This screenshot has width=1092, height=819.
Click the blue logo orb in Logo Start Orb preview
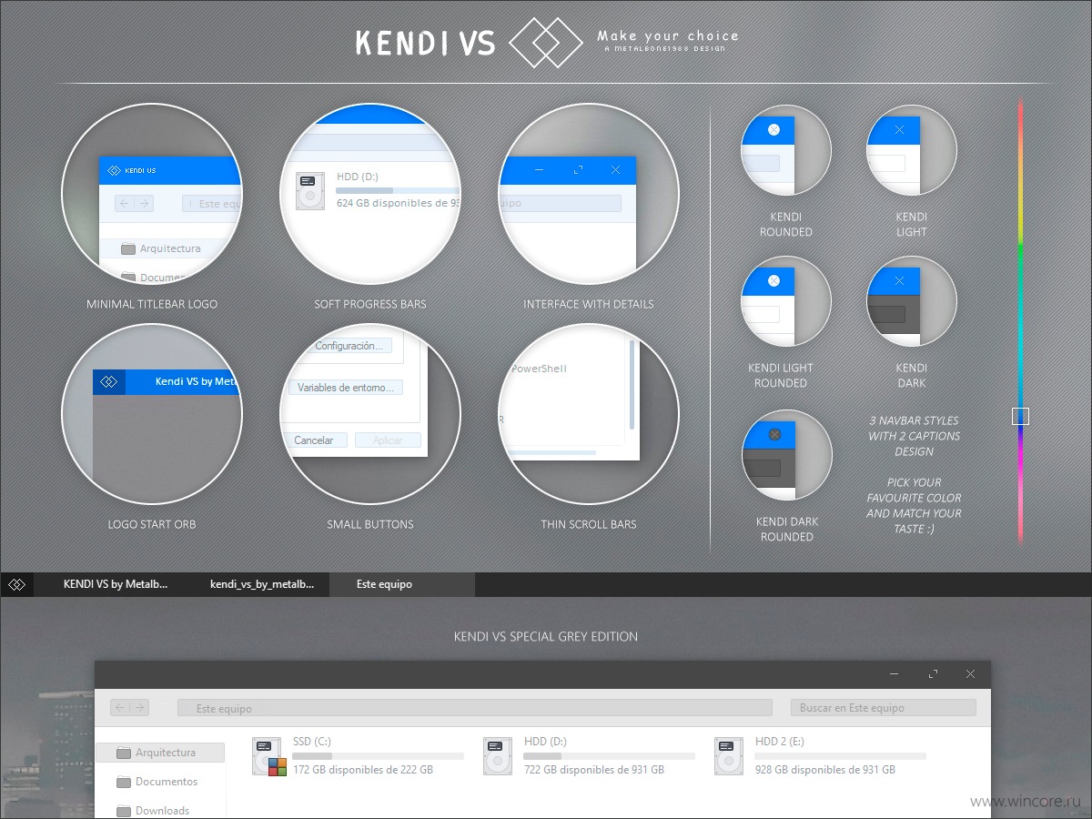point(109,382)
